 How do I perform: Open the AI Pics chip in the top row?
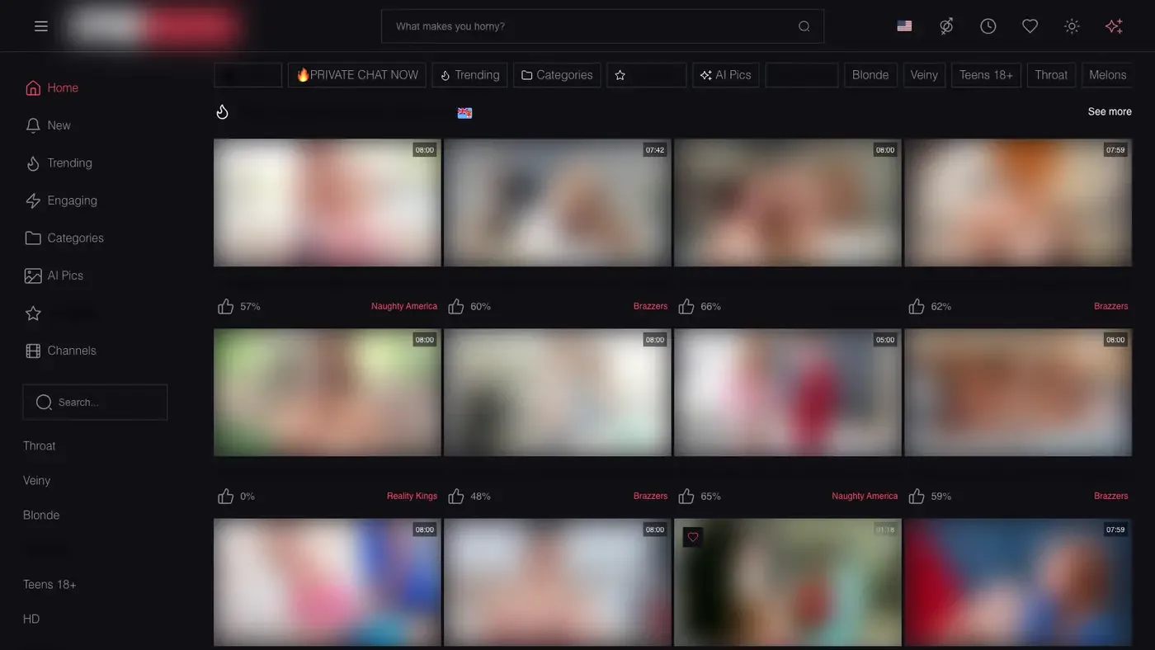click(726, 75)
